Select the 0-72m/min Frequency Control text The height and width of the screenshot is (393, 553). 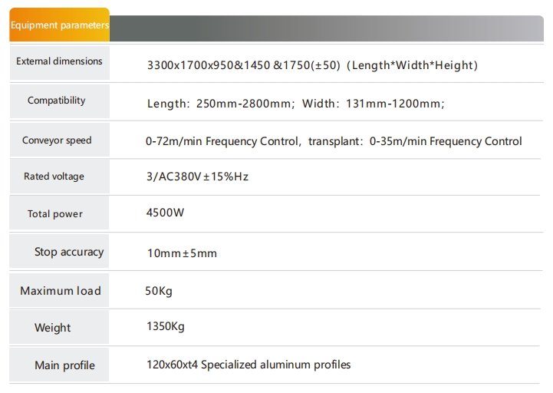point(222,141)
